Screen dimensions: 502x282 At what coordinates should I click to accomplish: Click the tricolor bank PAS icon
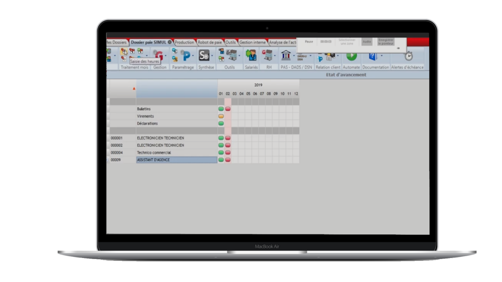point(286,55)
